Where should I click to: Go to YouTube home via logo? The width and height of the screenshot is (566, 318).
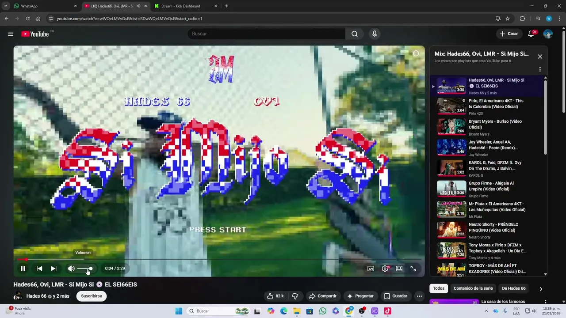coord(35,34)
